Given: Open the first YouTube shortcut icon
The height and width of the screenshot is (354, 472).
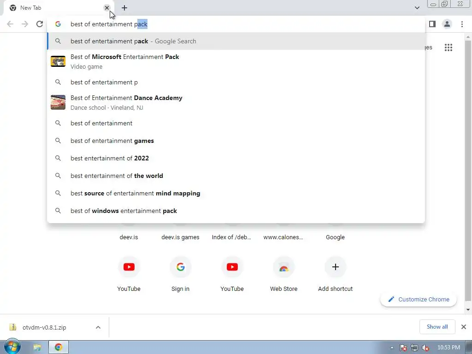Looking at the screenshot, I should (129, 267).
